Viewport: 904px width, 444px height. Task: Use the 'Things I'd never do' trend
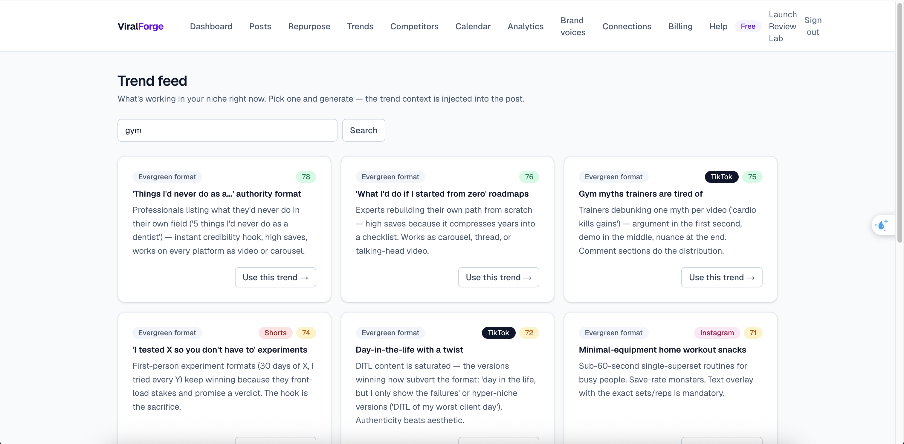[275, 277]
